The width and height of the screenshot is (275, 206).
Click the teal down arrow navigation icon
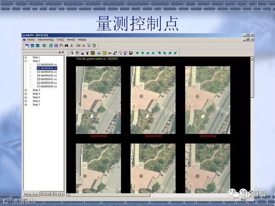[153, 53]
